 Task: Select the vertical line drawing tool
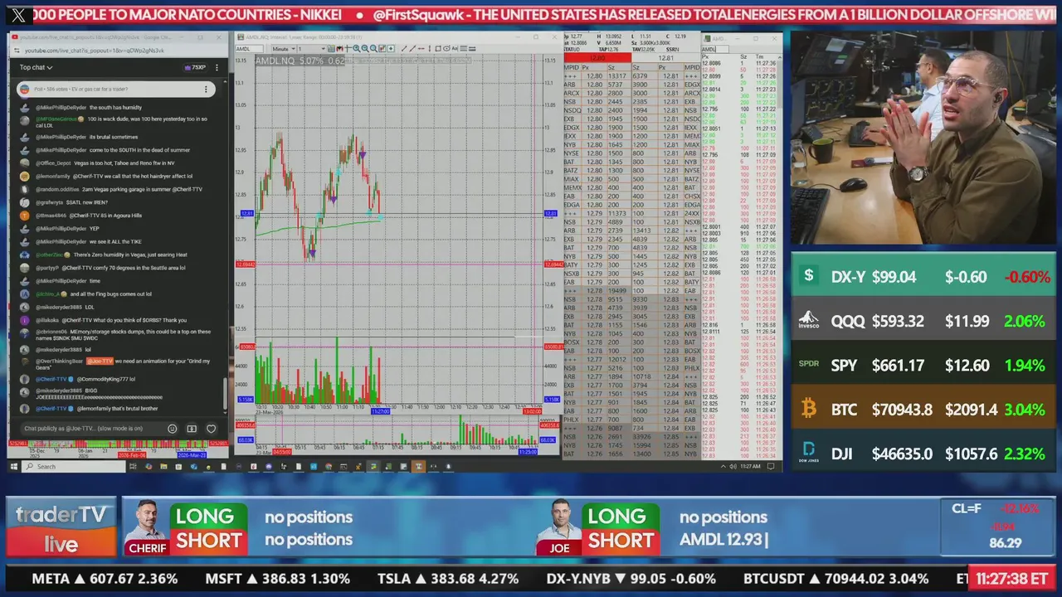(x=430, y=49)
